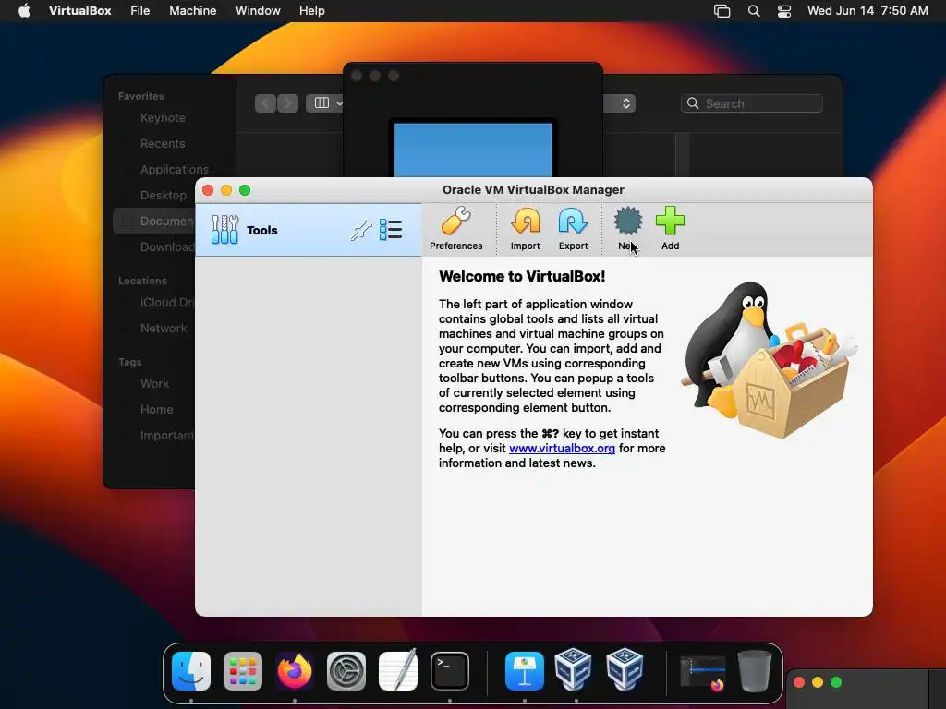Click the Import appliance icon
The width and height of the screenshot is (946, 709).
pos(525,229)
